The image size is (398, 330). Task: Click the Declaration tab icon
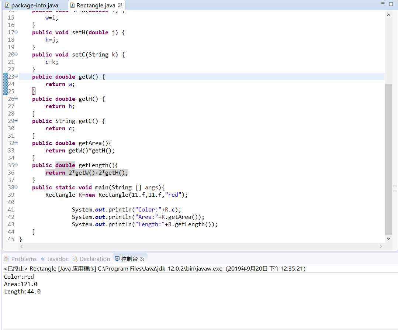coord(75,259)
